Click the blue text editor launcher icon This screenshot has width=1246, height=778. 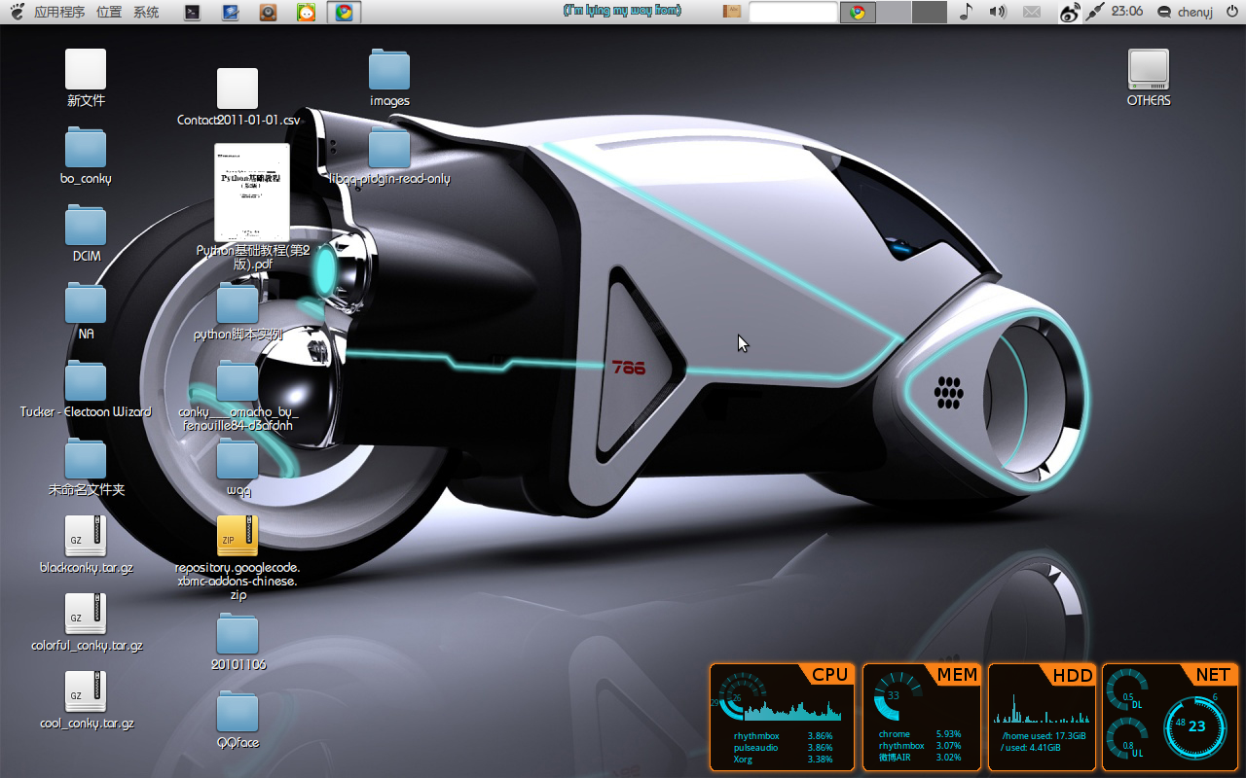(x=231, y=12)
